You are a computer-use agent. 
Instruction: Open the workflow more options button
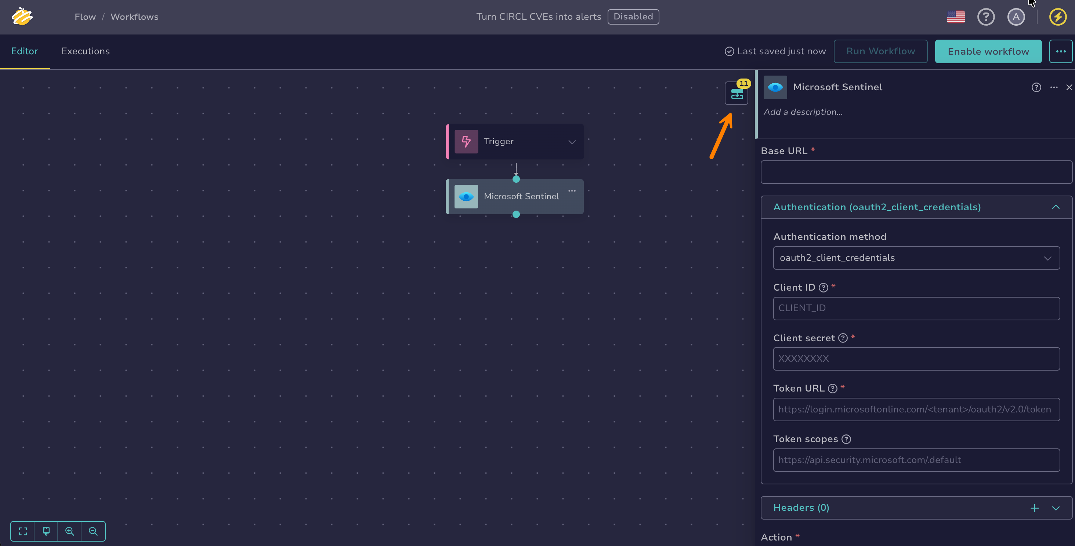[x=1060, y=51]
